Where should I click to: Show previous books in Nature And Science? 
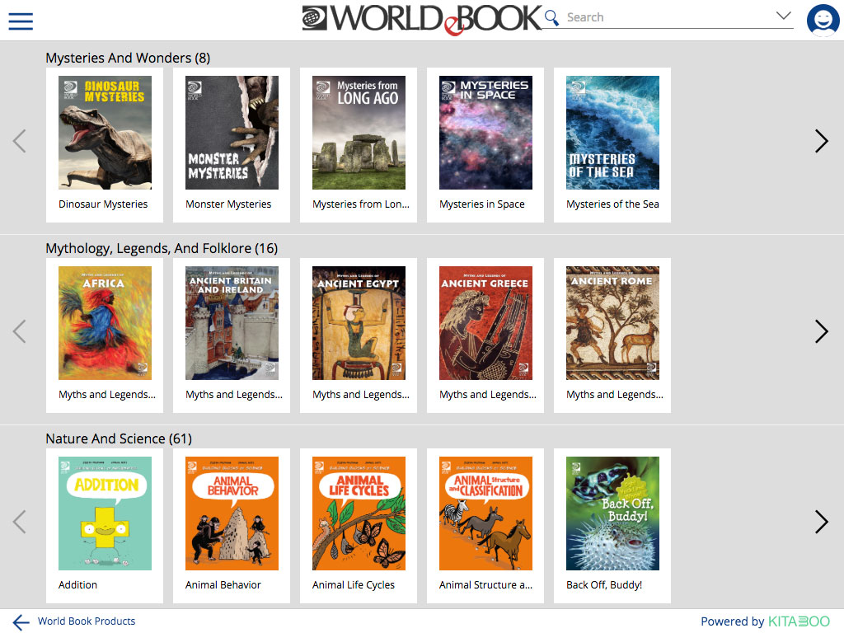[20, 522]
